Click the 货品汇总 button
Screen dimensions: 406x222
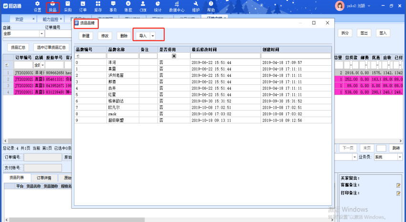coord(18,47)
